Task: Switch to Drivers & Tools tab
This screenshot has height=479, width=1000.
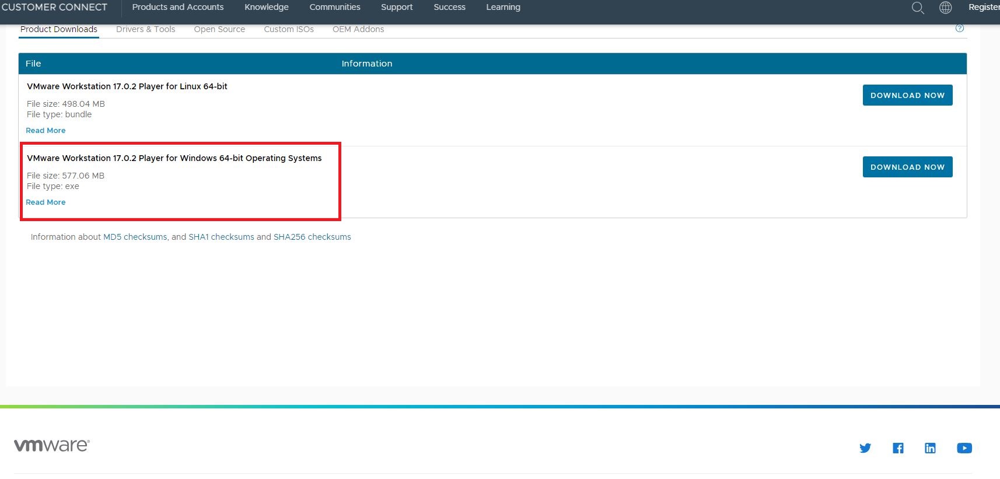Action: 145,29
